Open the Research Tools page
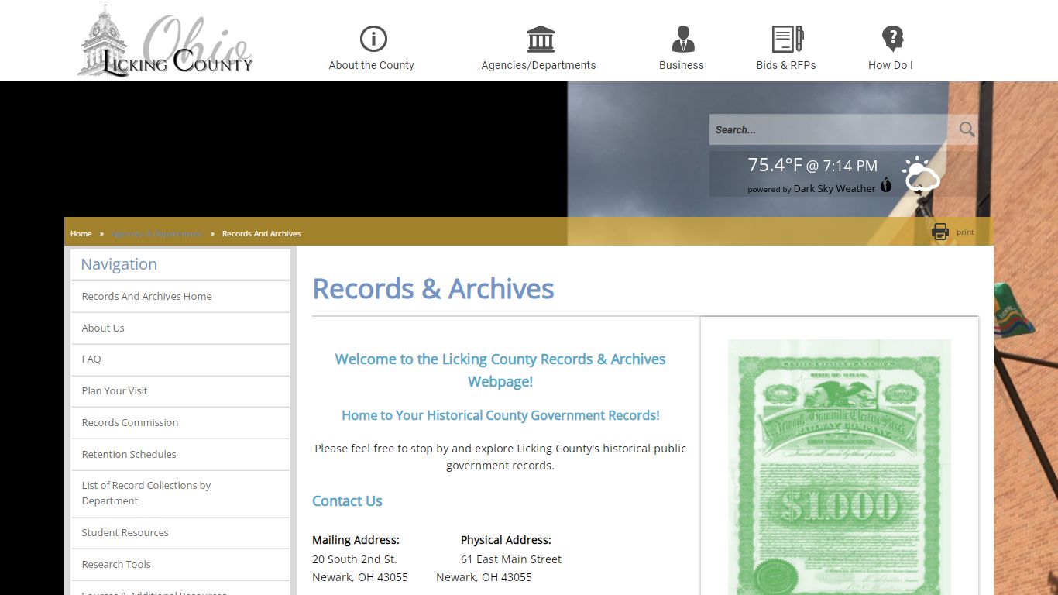This screenshot has height=595, width=1058. point(180,565)
